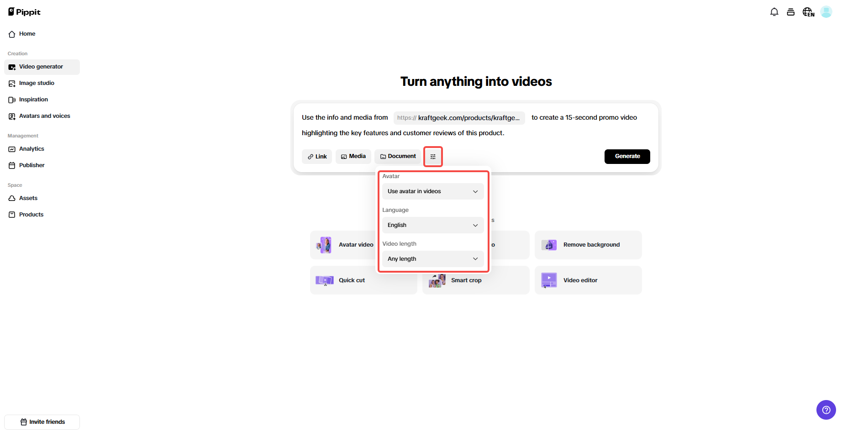Open Analytics page

[42, 149]
